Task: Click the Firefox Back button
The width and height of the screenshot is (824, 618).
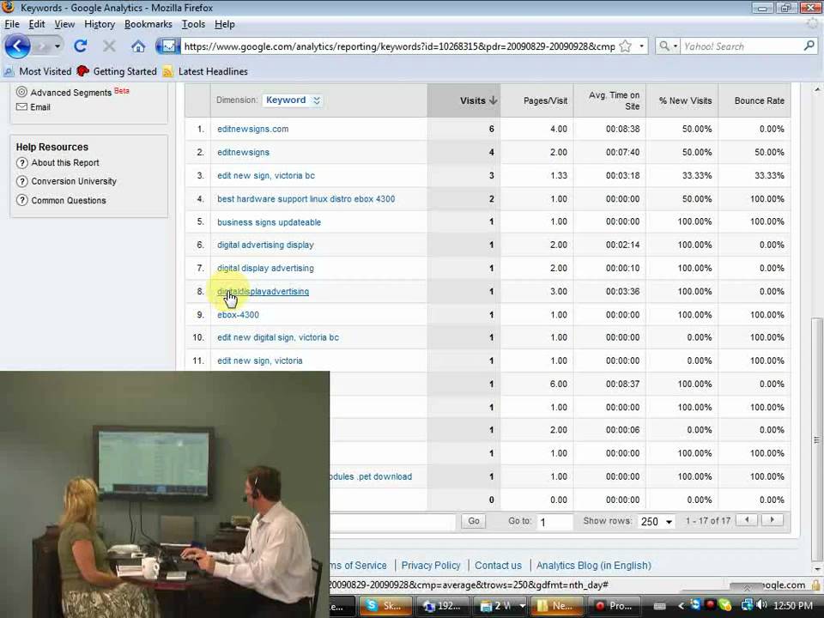Action: pyautogui.click(x=17, y=46)
